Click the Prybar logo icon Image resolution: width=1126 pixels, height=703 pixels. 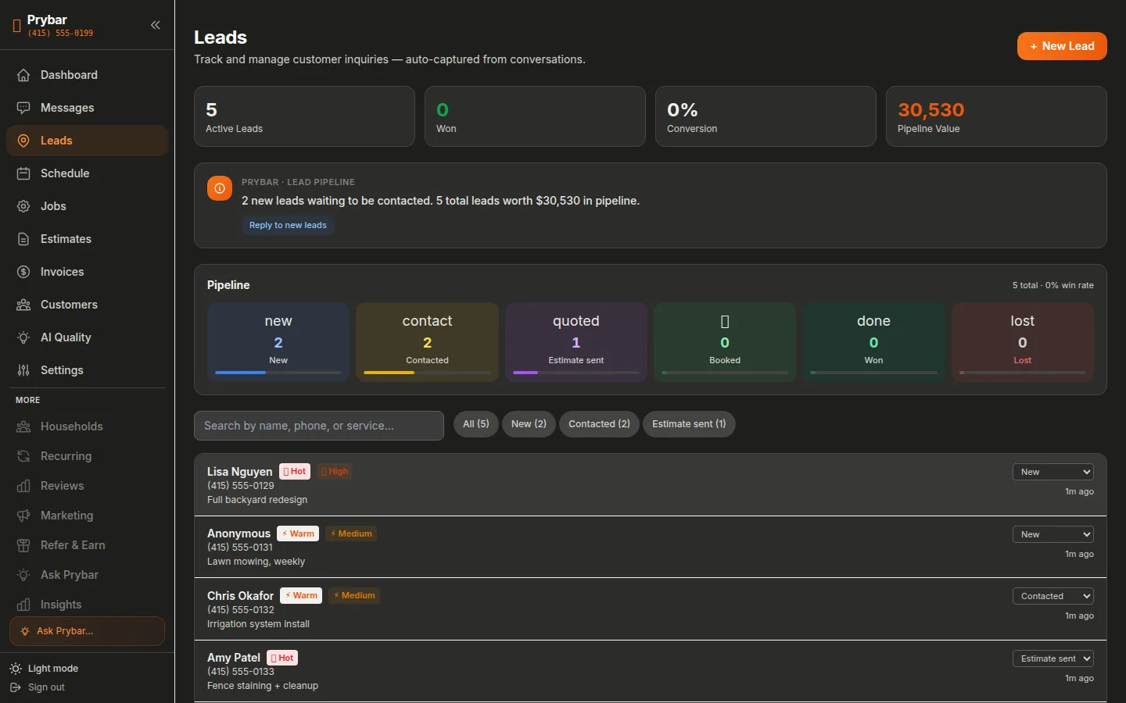[x=17, y=26]
